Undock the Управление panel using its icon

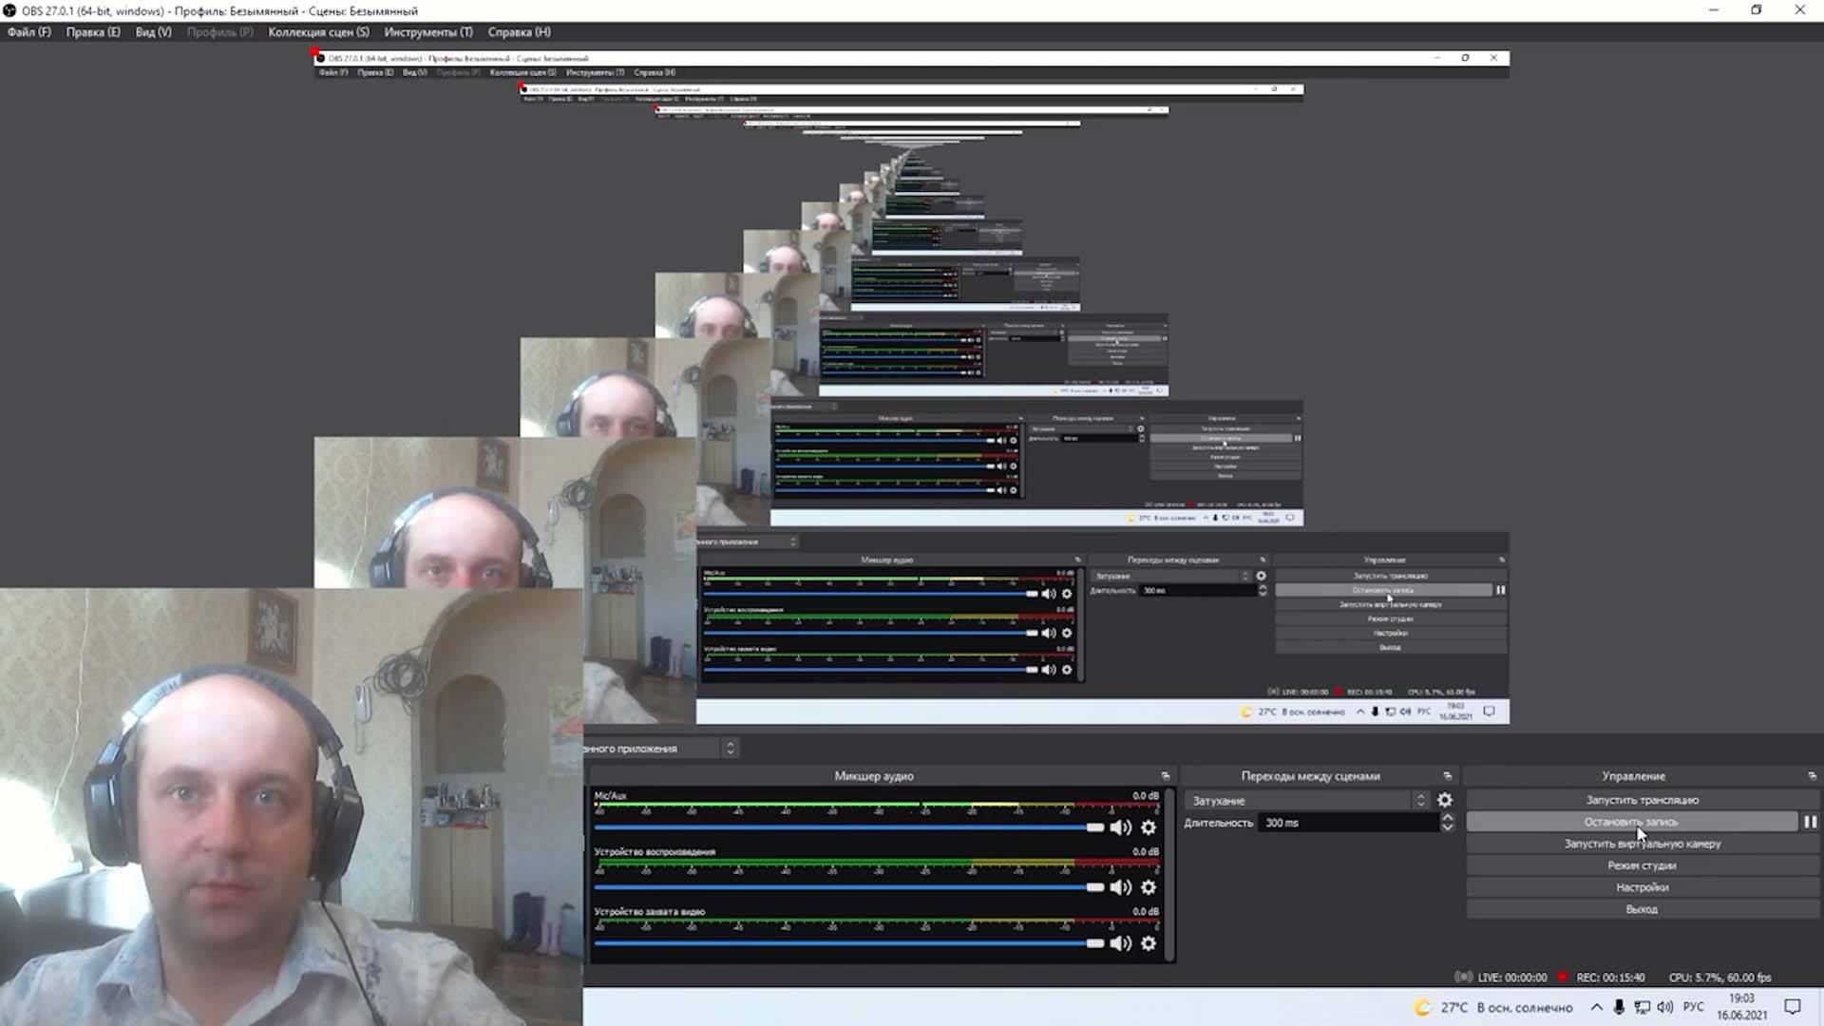coord(1812,776)
